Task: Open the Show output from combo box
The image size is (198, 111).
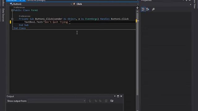Action: [x=57, y=101]
